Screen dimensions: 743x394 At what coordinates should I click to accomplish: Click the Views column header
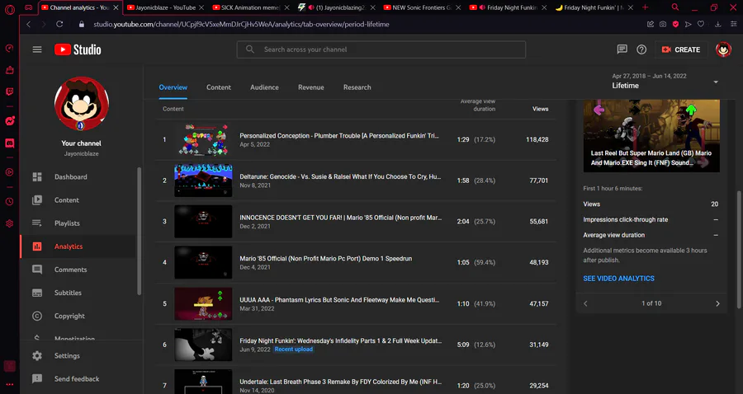coord(540,109)
